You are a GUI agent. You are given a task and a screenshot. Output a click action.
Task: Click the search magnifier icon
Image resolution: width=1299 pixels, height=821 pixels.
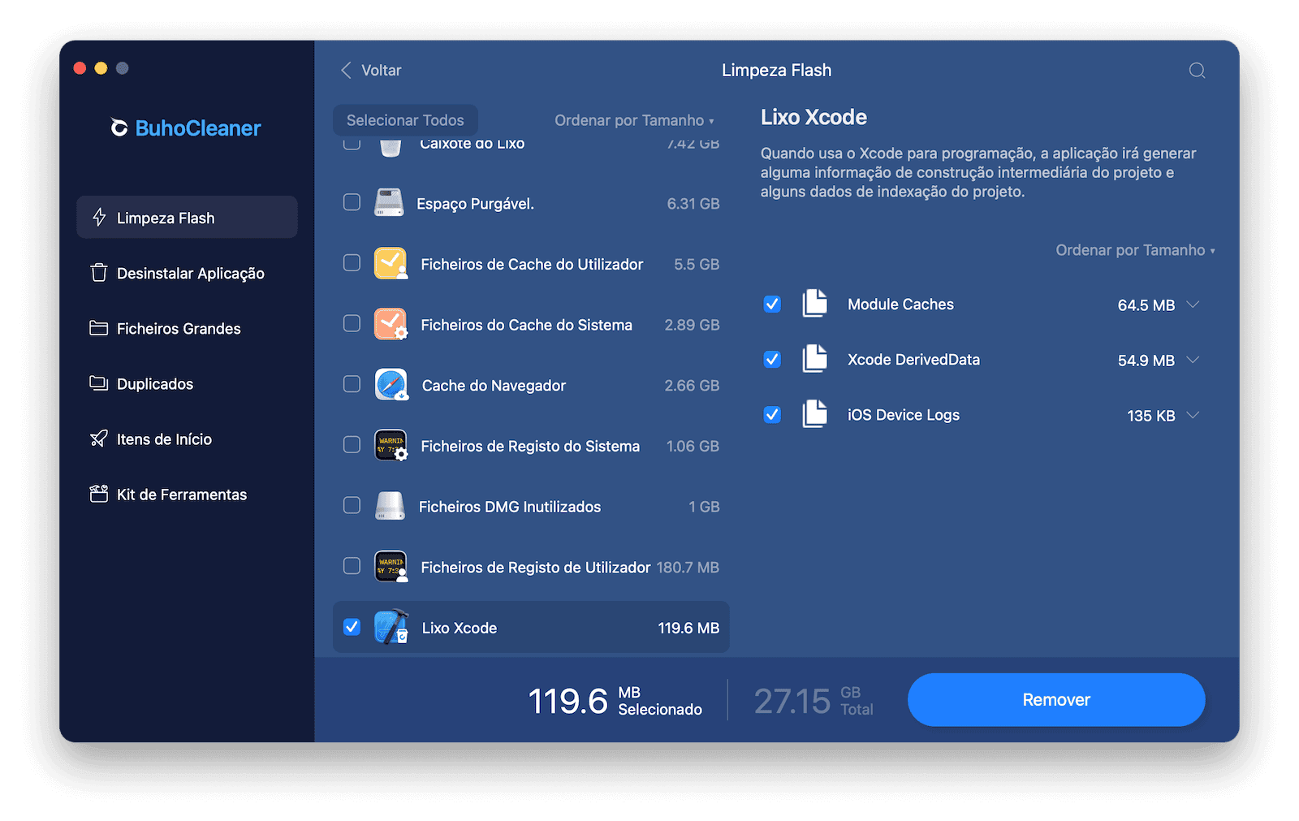coord(1197,71)
